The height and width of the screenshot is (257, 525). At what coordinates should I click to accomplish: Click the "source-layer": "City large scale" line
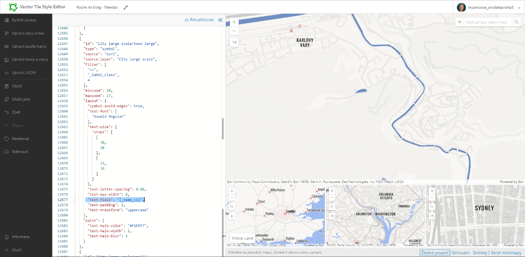click(x=120, y=59)
